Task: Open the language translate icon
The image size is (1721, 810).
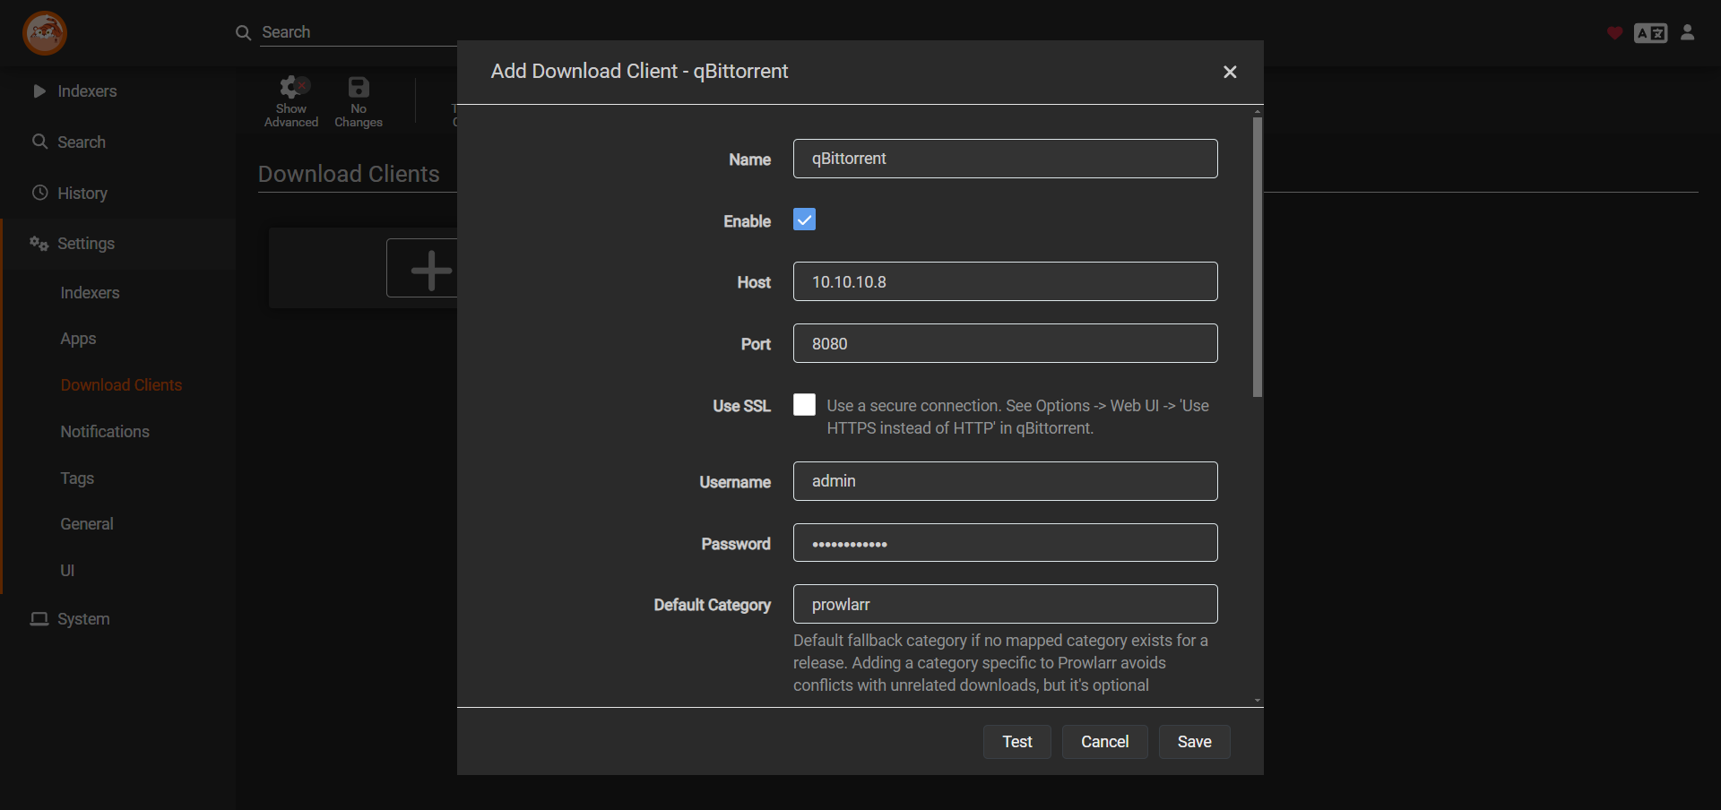Action: (1650, 33)
